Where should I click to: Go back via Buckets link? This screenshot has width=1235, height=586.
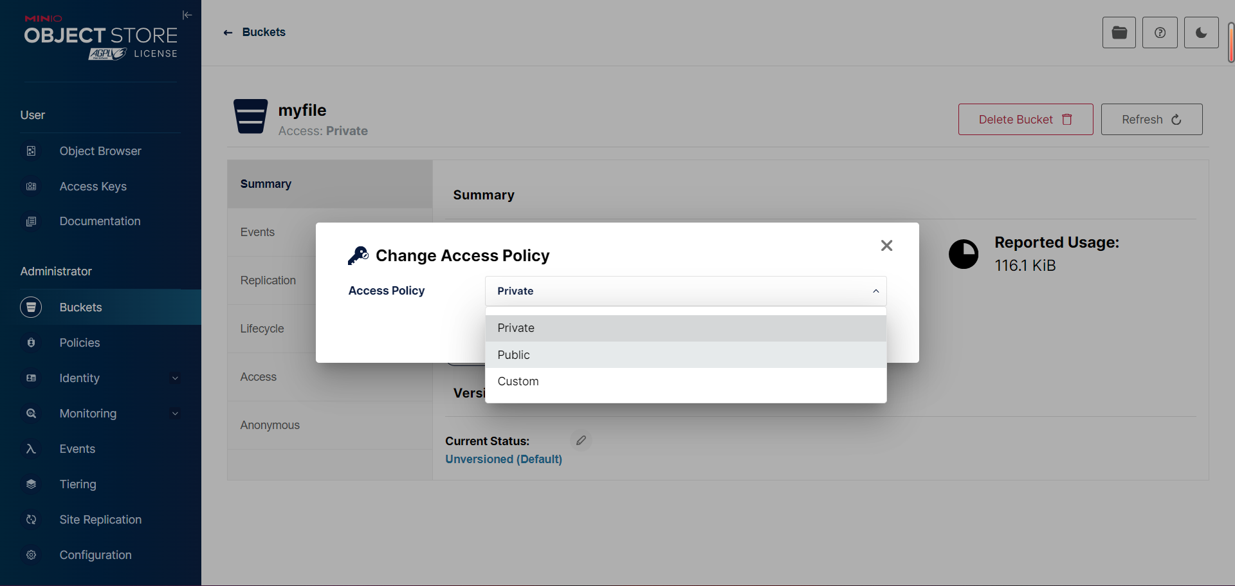coord(264,32)
